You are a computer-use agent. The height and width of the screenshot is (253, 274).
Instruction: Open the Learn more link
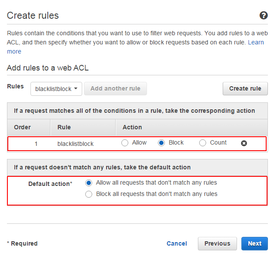(x=256, y=42)
